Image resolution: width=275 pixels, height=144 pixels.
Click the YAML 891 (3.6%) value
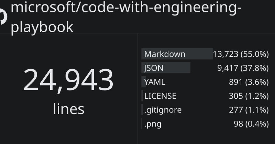pyautogui.click(x=249, y=82)
